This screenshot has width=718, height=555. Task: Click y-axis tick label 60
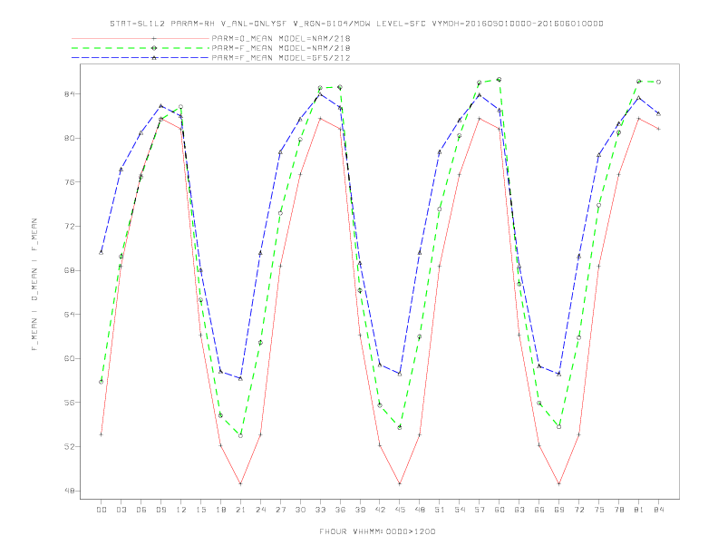70,358
